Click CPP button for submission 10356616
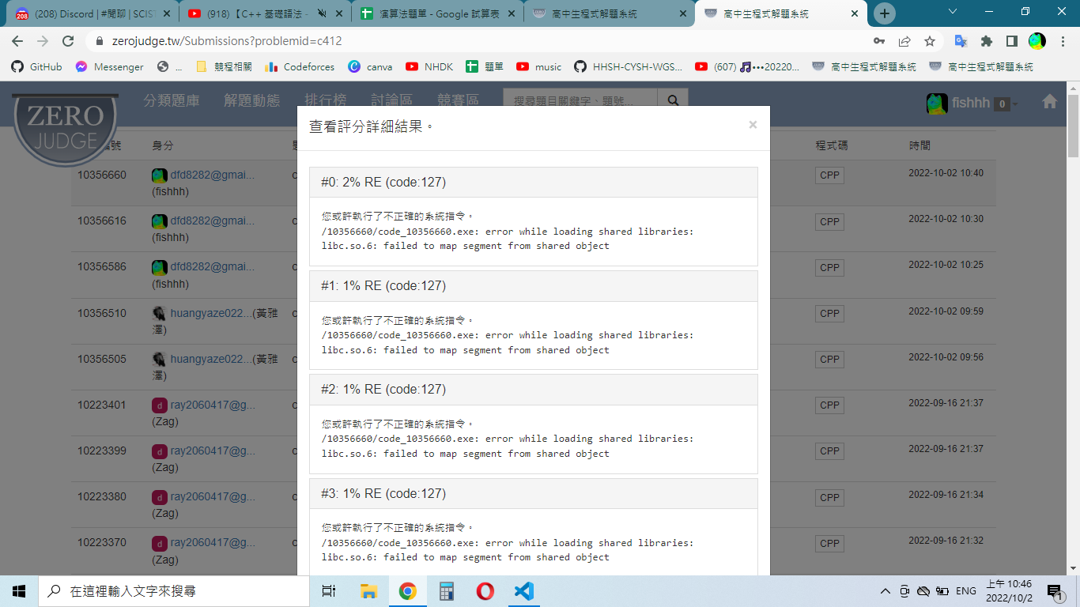 click(x=829, y=221)
